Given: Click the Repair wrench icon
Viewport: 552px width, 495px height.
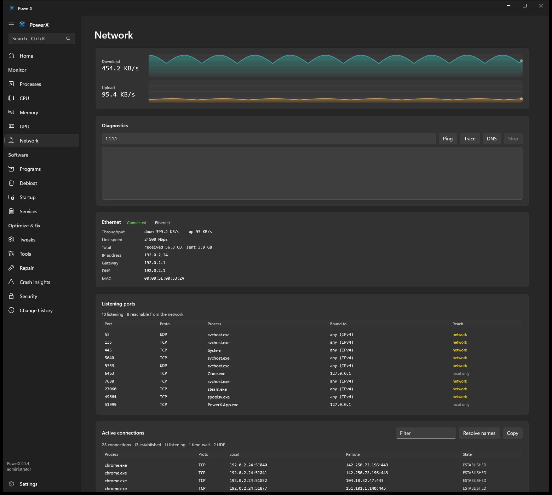Looking at the screenshot, I should pyautogui.click(x=11, y=268).
